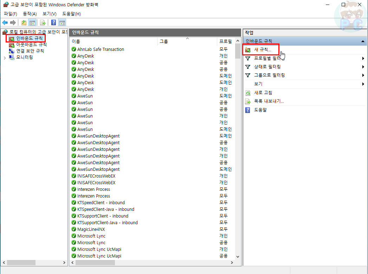Open the 보기 submenu in actions pane
The height and width of the screenshot is (274, 368).
(305, 84)
